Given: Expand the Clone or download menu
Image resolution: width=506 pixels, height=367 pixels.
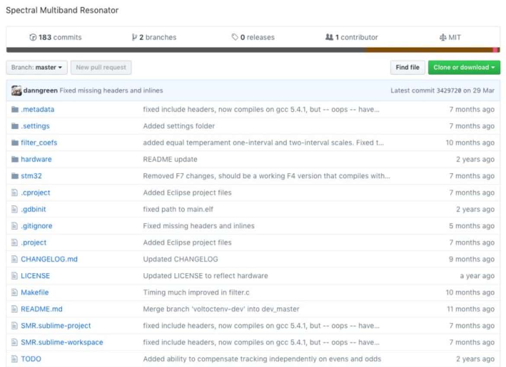Looking at the screenshot, I should coord(464,67).
